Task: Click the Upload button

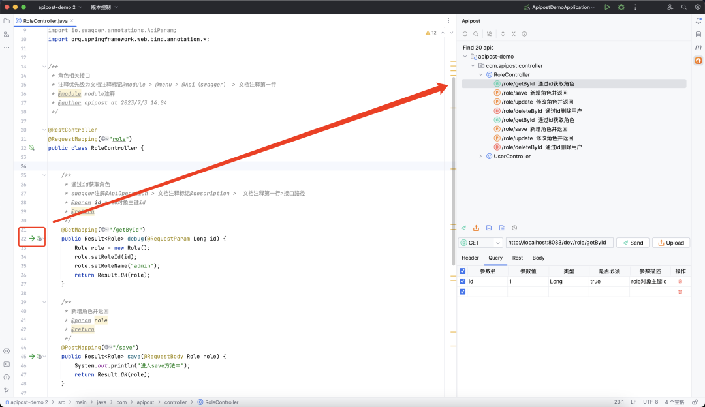Action: (671, 243)
